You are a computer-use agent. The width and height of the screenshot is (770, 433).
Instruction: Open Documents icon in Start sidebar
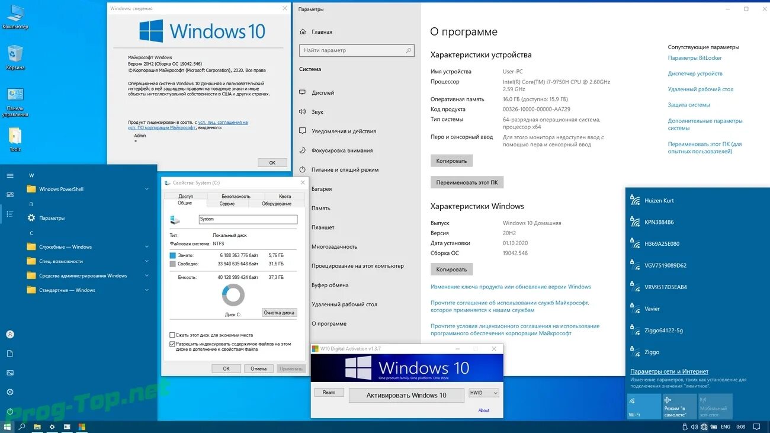[10, 354]
